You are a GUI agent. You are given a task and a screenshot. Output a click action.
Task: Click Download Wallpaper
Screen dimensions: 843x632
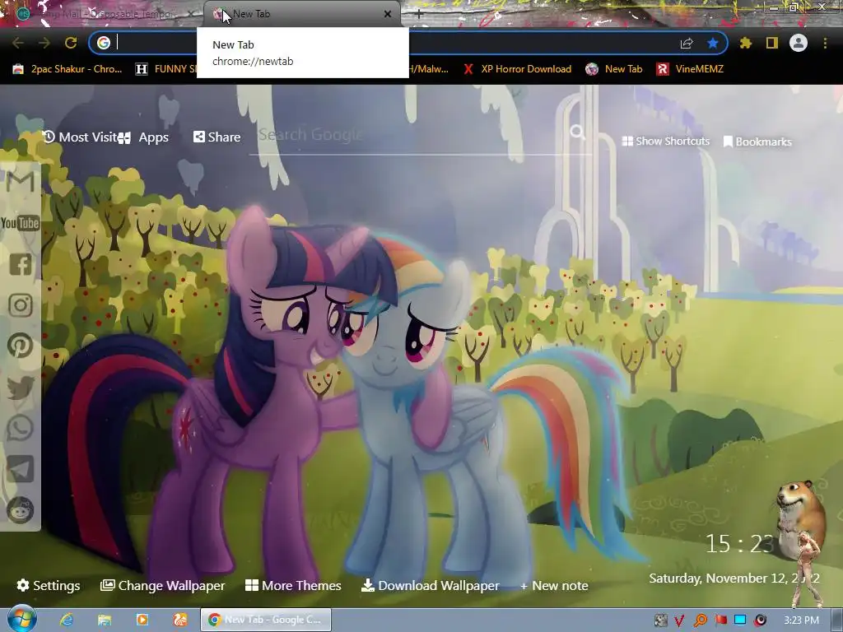point(430,585)
